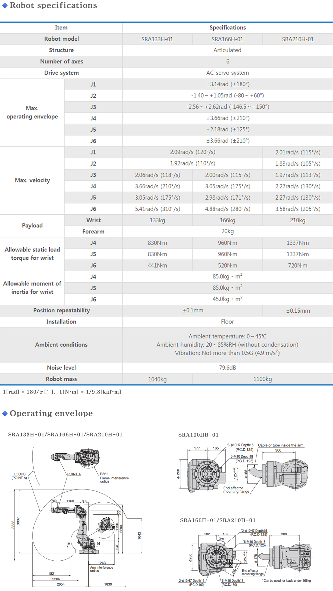Click the 'R521 Frame interference radius' label
The image size is (333, 591).
pos(114,478)
